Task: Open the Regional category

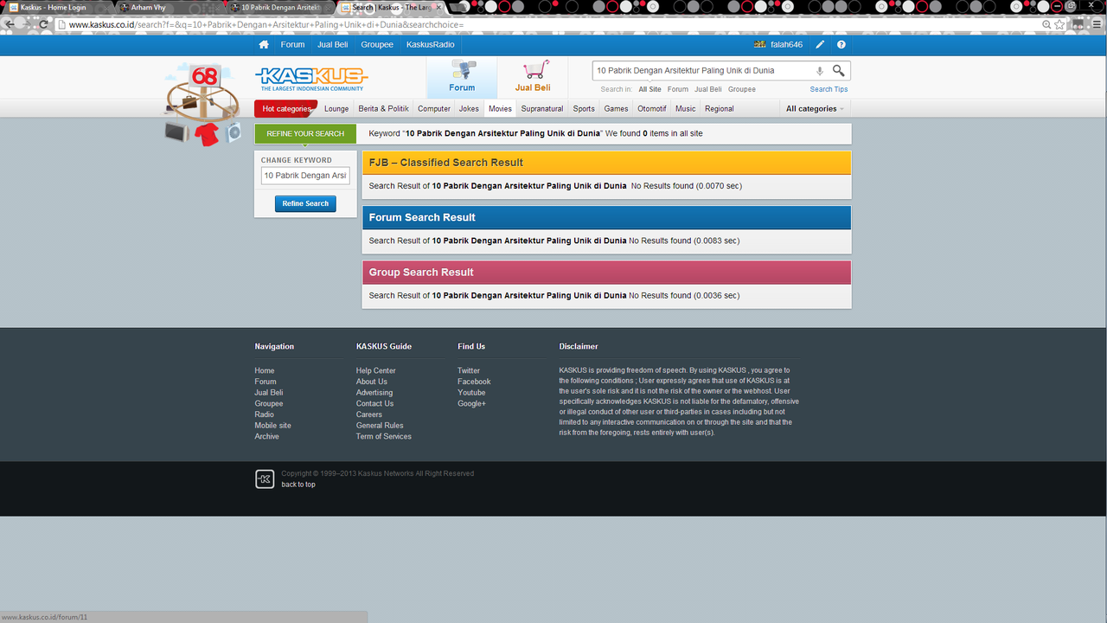Action: 719,109
